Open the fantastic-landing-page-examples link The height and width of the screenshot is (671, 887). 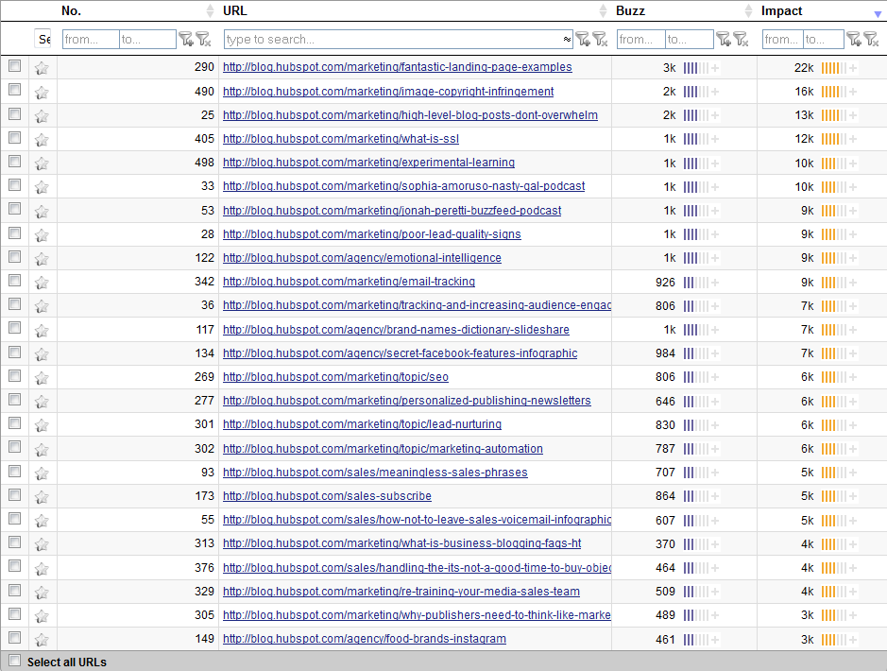pyautogui.click(x=397, y=67)
